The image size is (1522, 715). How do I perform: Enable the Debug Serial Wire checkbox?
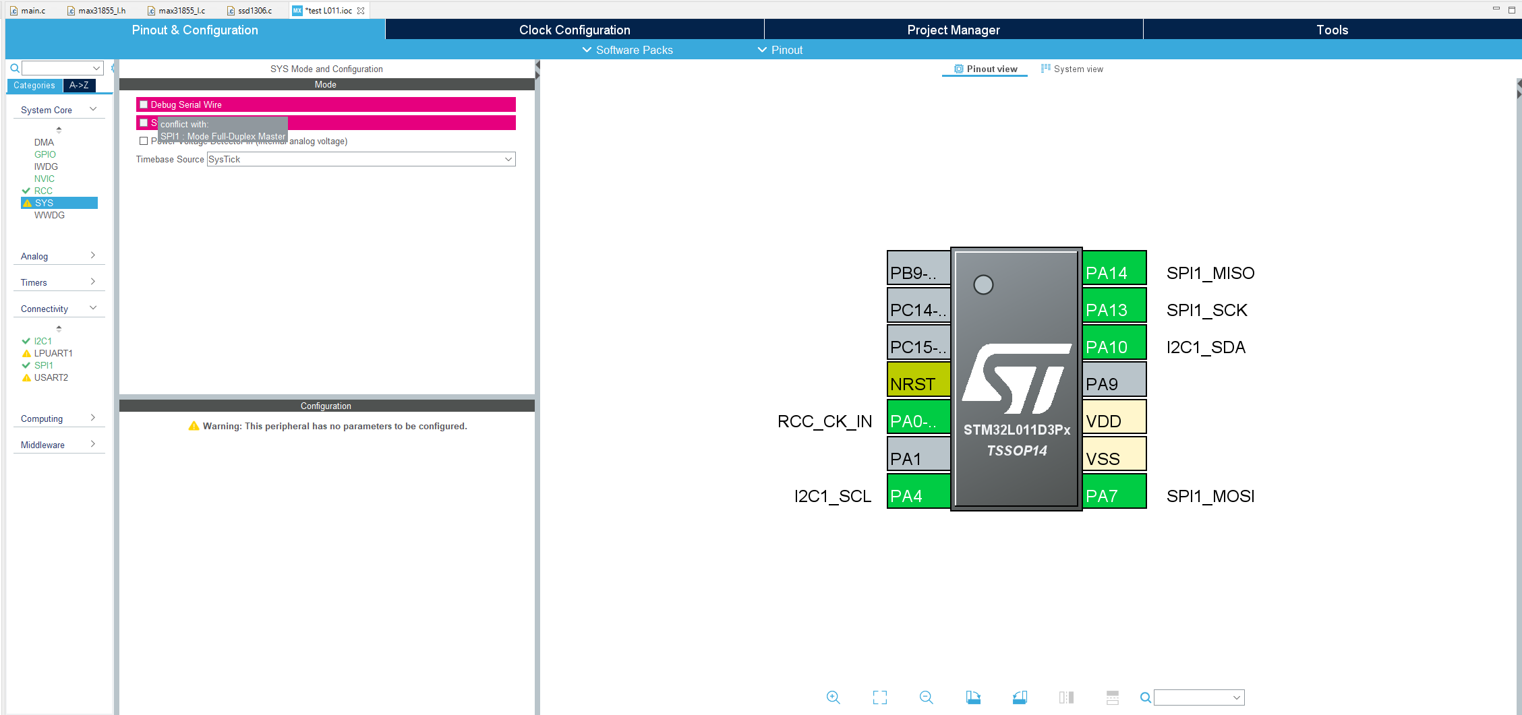coord(144,104)
